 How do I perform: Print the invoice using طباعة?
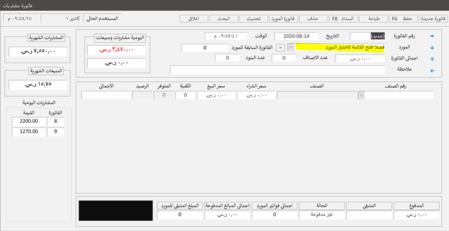tap(373, 19)
